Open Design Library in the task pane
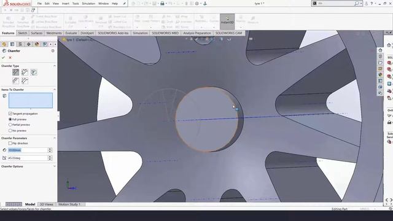Screen dimensions: 393x221 (x=380, y=56)
